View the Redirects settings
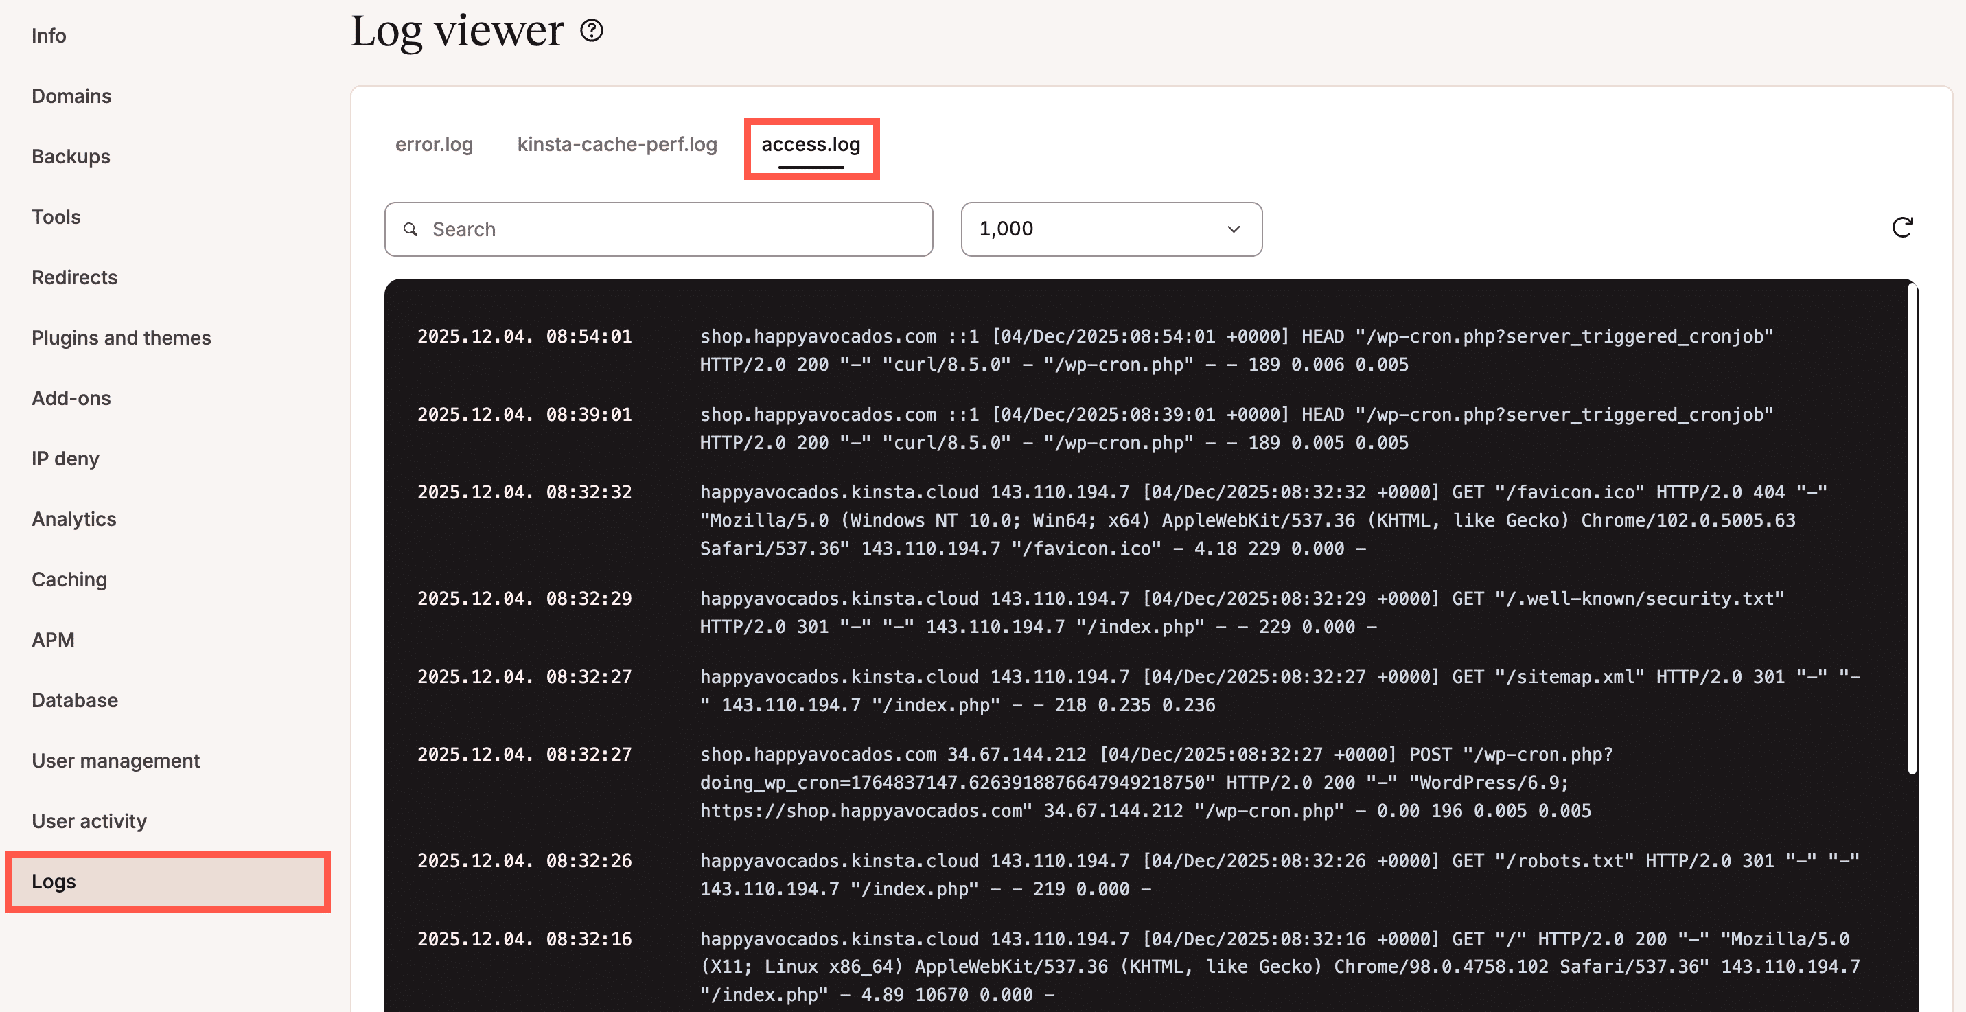This screenshot has width=1966, height=1012. 74,277
